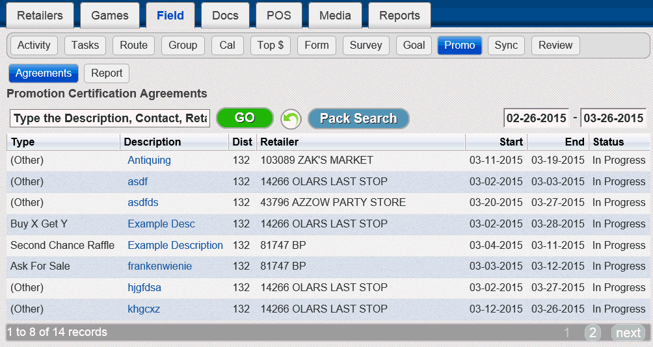The height and width of the screenshot is (347, 653).
Task: Sort by the Start column header
Action: click(x=496, y=142)
